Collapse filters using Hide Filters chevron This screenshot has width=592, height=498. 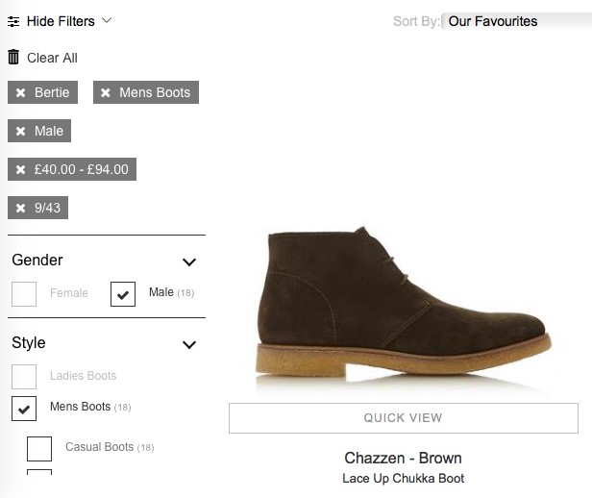tap(107, 20)
